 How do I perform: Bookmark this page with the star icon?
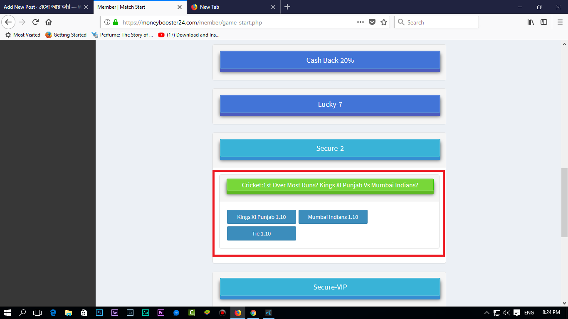point(383,22)
